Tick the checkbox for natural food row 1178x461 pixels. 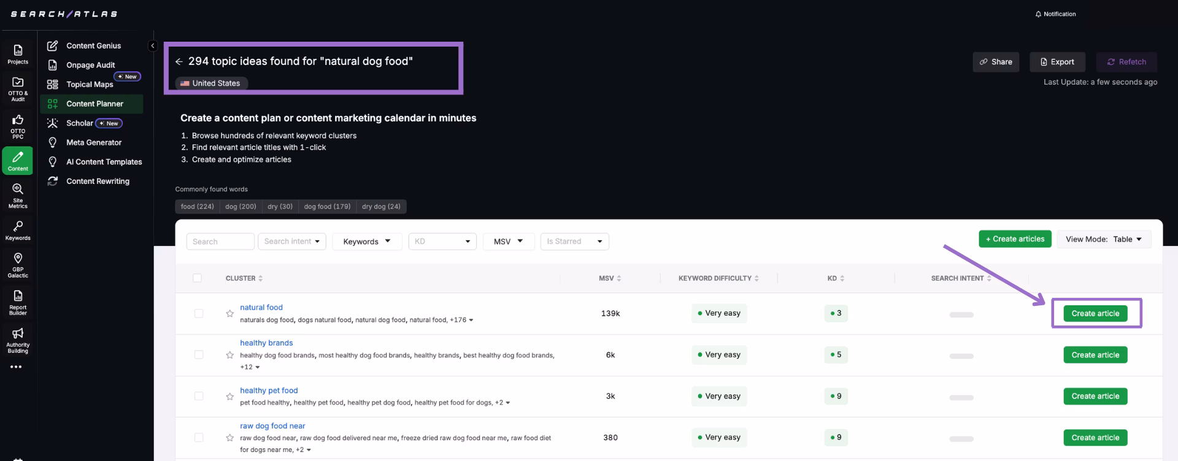pos(199,313)
